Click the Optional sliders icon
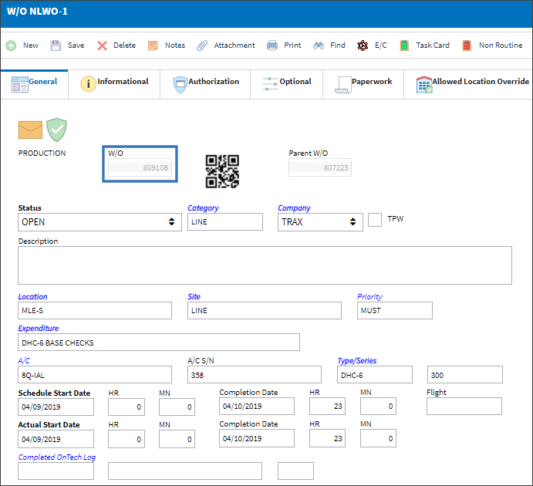Screen dimensions: 533x486 point(270,84)
